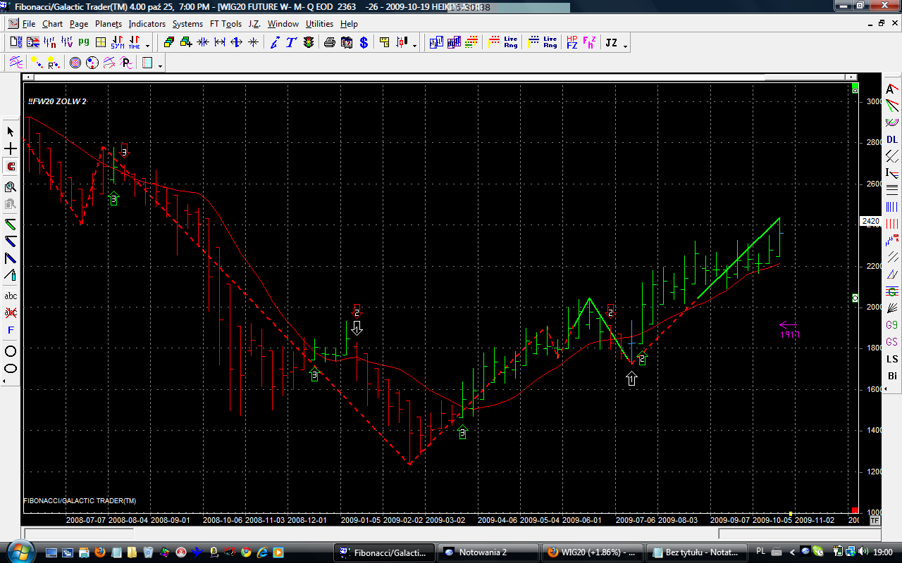Select the Bi tool in right sidebar

[892, 376]
